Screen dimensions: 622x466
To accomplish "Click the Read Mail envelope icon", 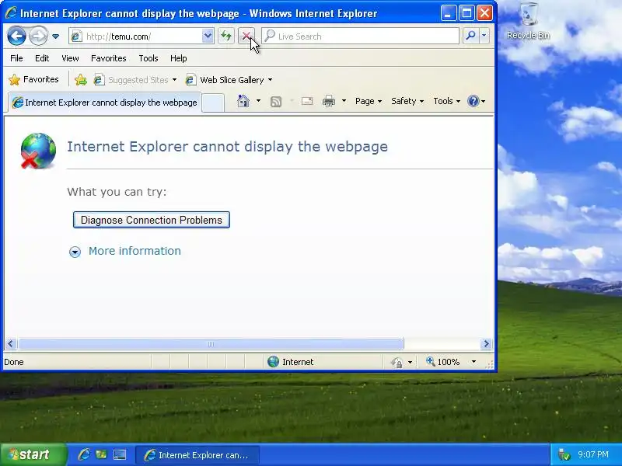I will tap(307, 102).
